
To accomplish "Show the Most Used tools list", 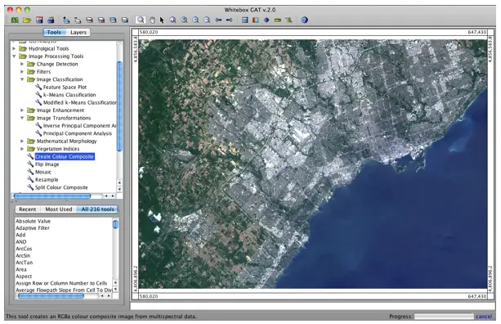I will [x=59, y=209].
